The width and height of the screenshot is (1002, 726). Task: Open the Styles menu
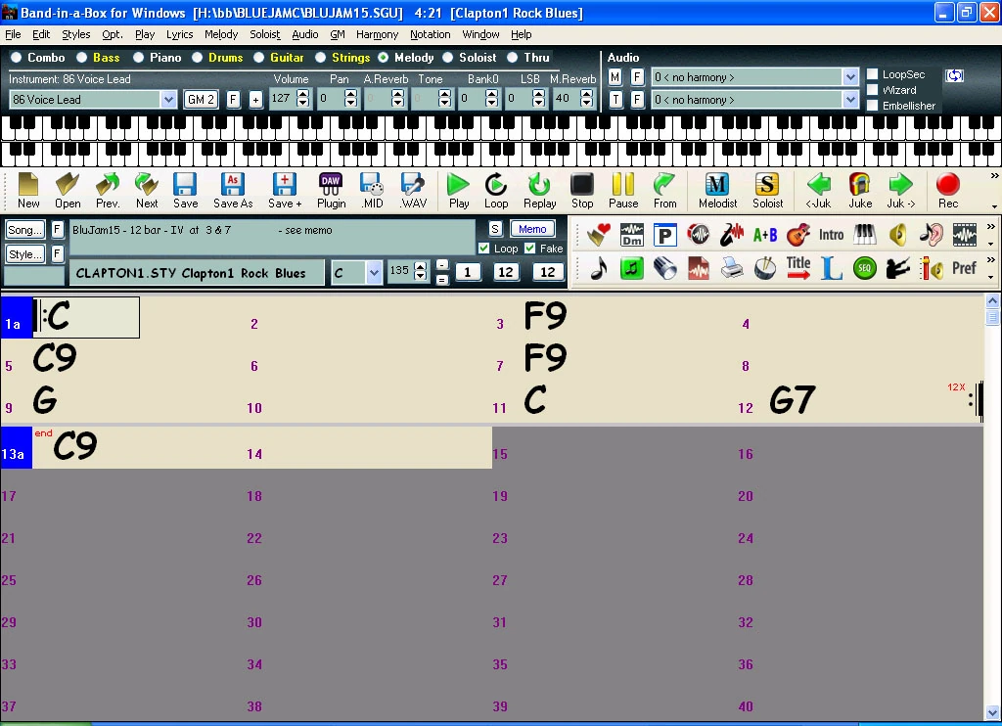[75, 34]
